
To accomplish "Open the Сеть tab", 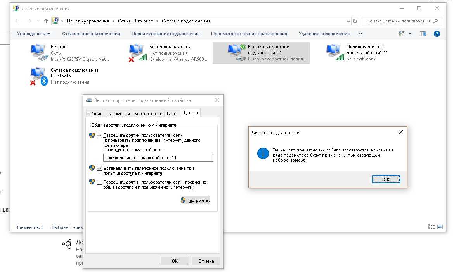I will pos(172,113).
